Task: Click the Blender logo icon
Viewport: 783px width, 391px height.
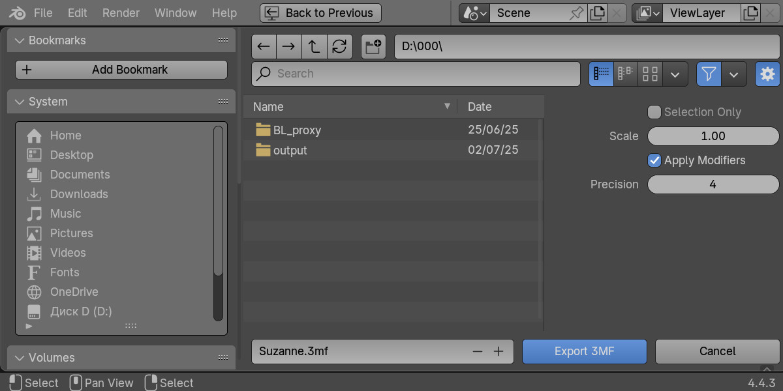Action: (x=17, y=13)
